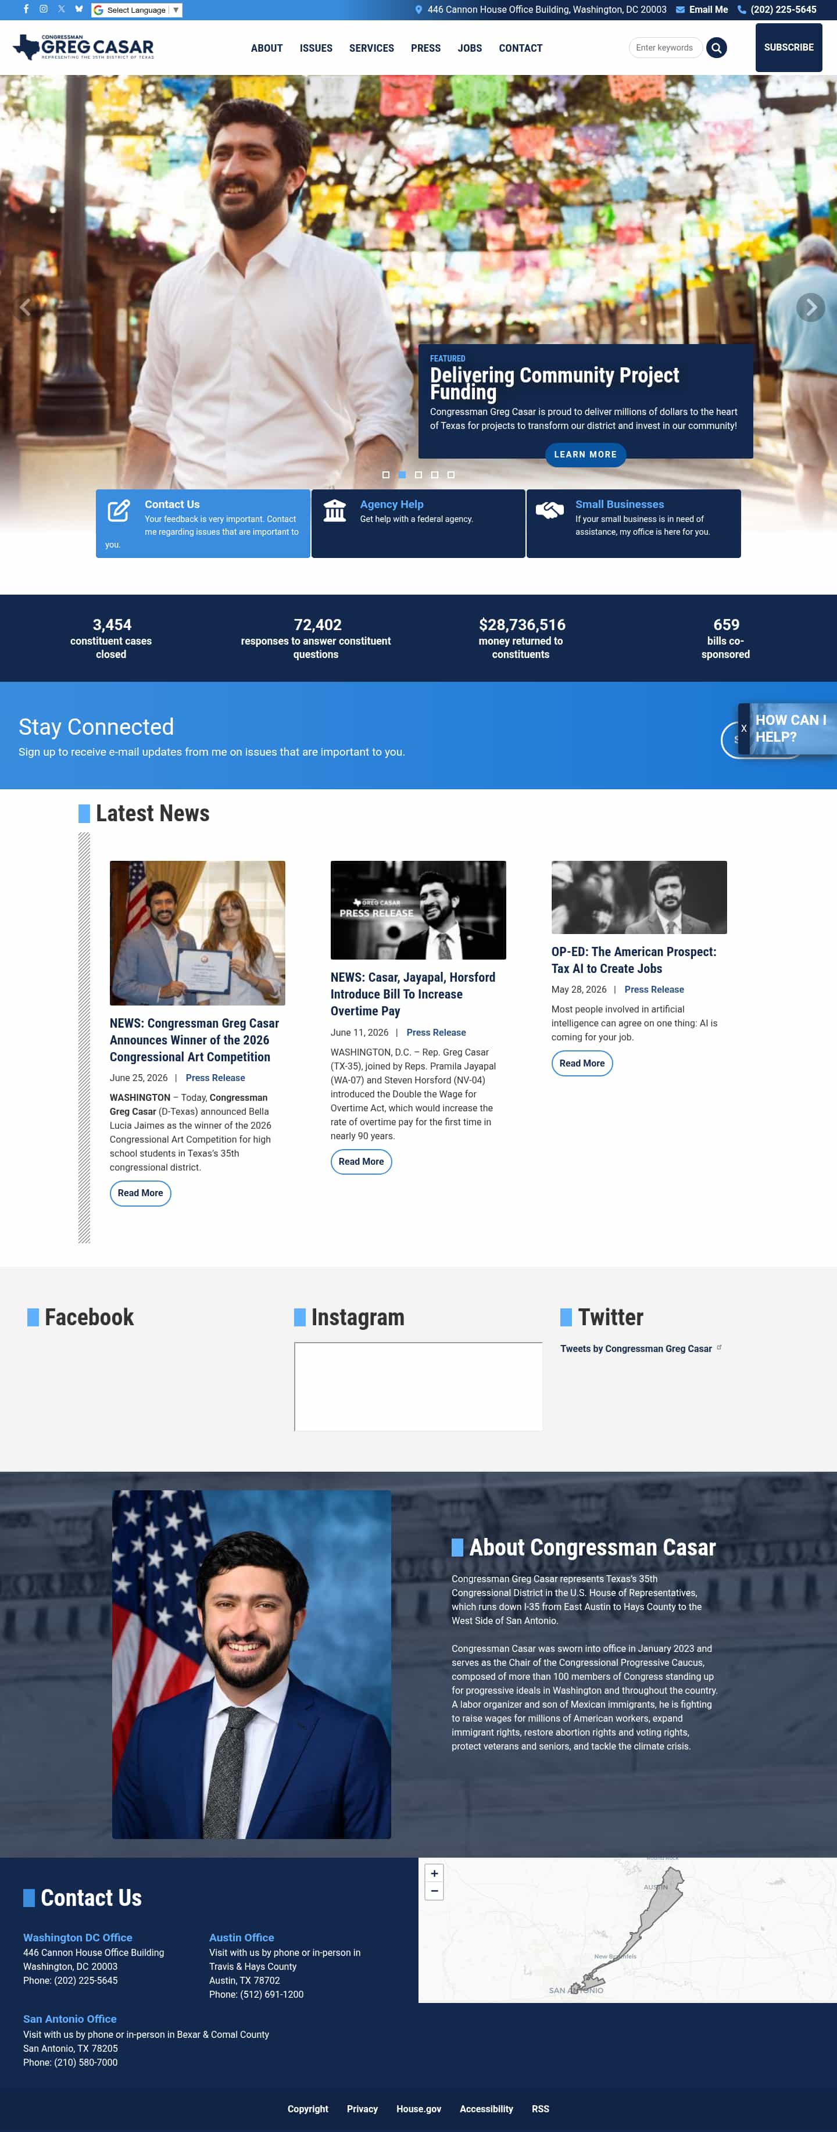
Task: Click the Austin Office heading
Action: (242, 1937)
